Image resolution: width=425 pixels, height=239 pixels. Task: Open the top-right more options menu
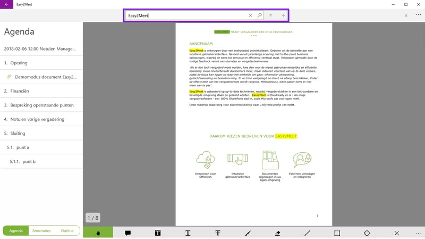(x=418, y=15)
